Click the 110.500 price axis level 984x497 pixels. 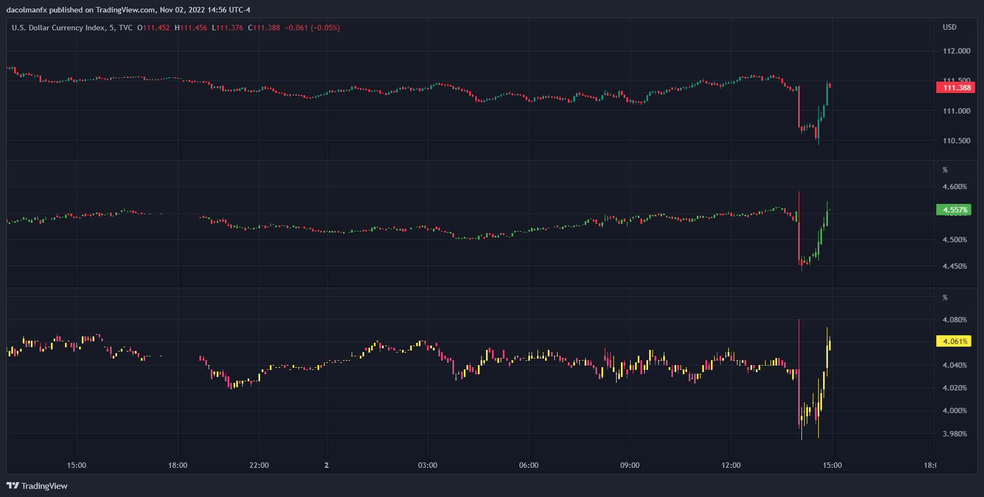tap(956, 141)
